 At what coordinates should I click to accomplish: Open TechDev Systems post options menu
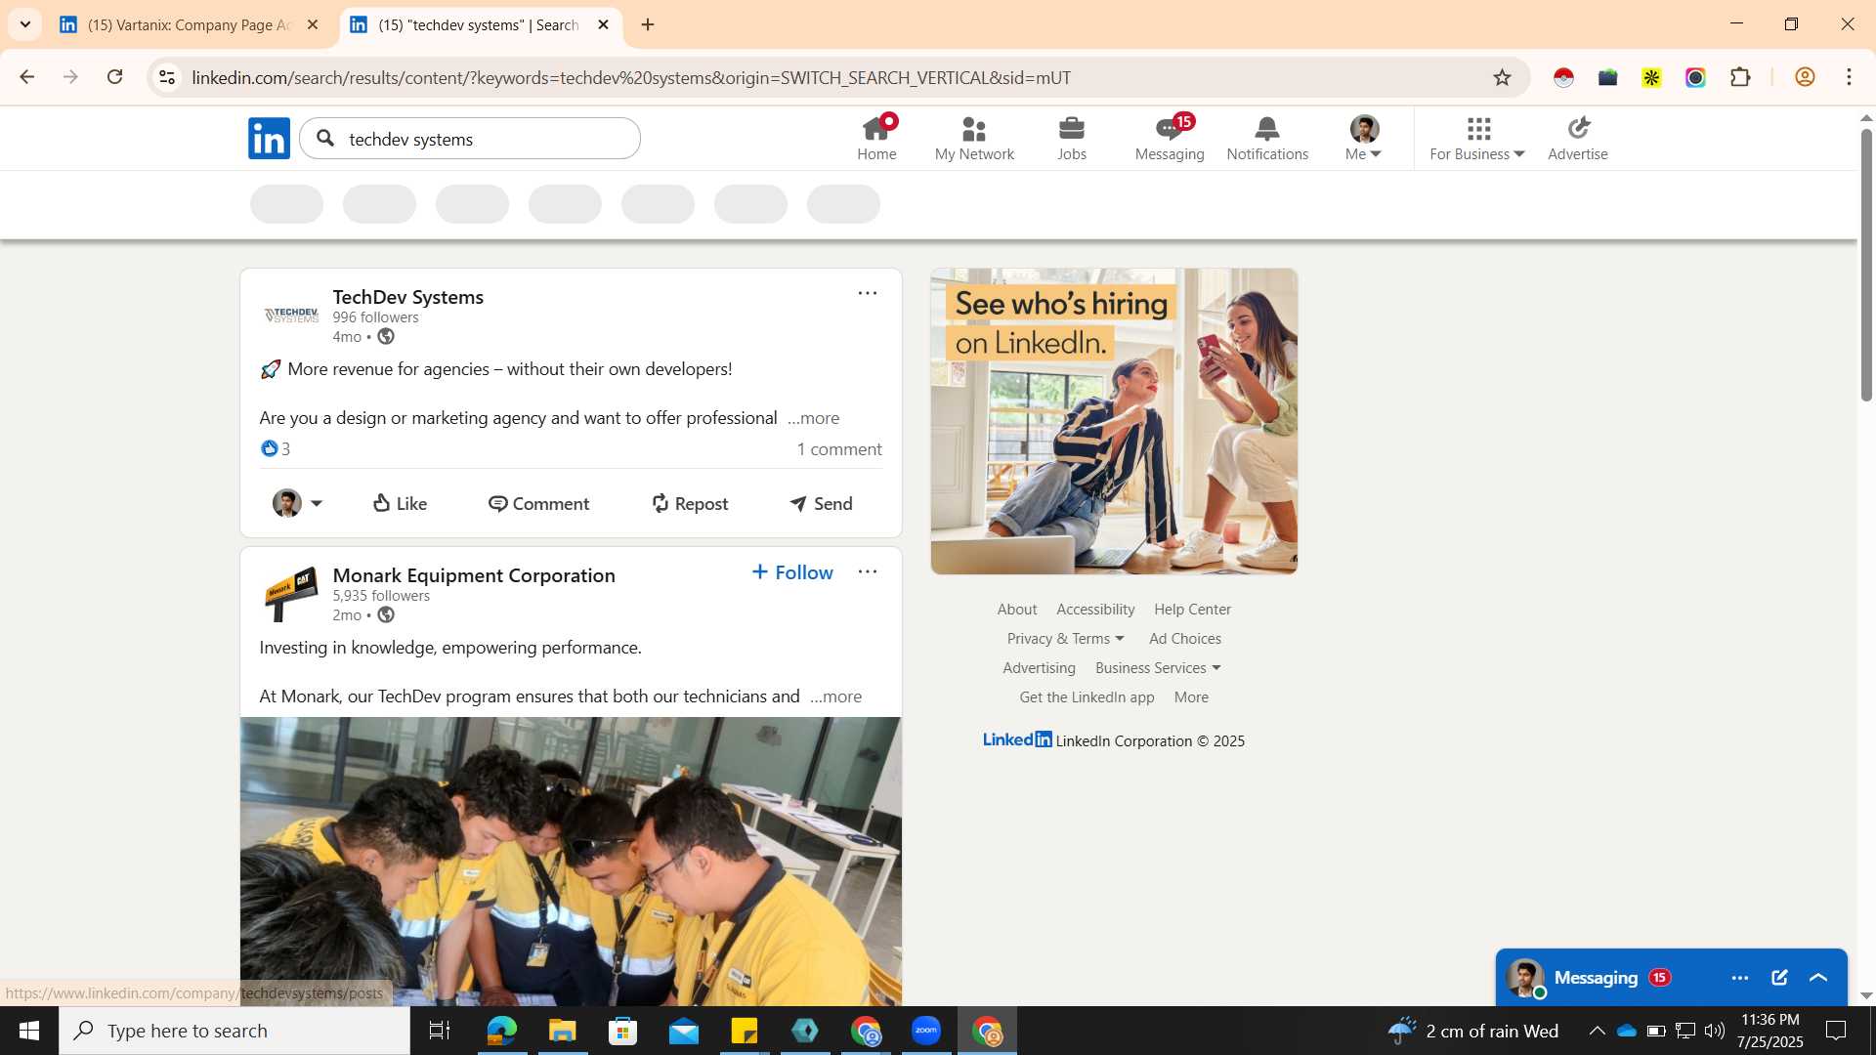pos(867,293)
